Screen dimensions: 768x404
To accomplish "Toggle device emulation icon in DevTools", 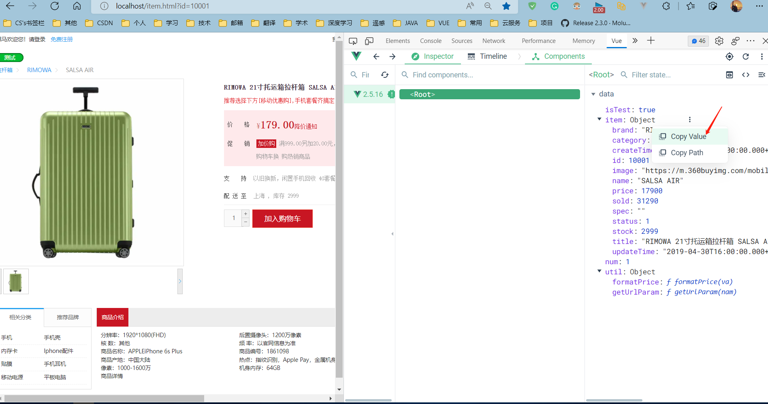I will [369, 41].
